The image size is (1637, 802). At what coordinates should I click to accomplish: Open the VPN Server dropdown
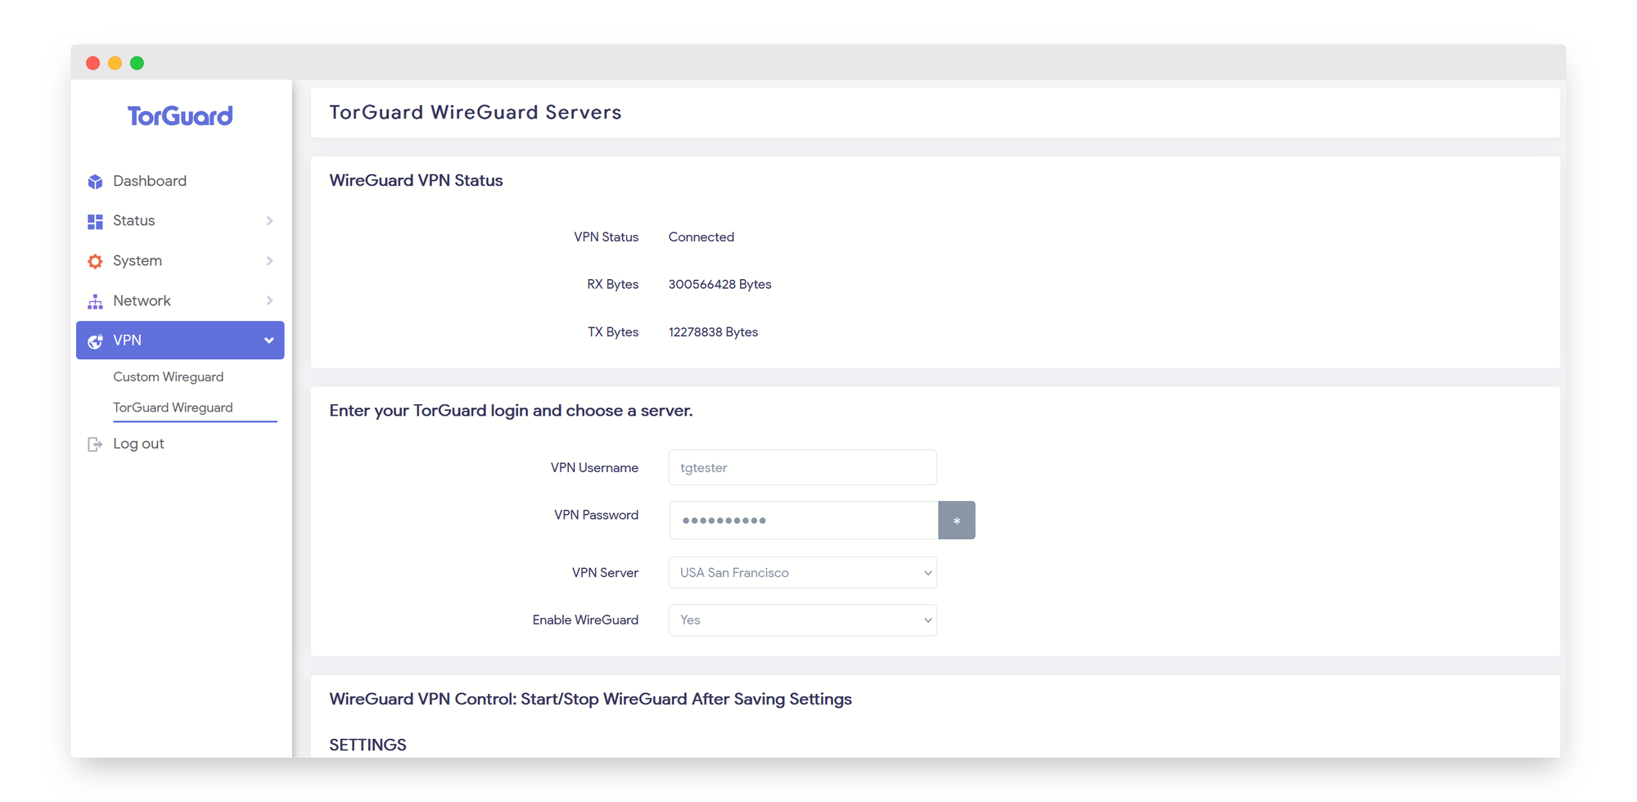pos(802,573)
